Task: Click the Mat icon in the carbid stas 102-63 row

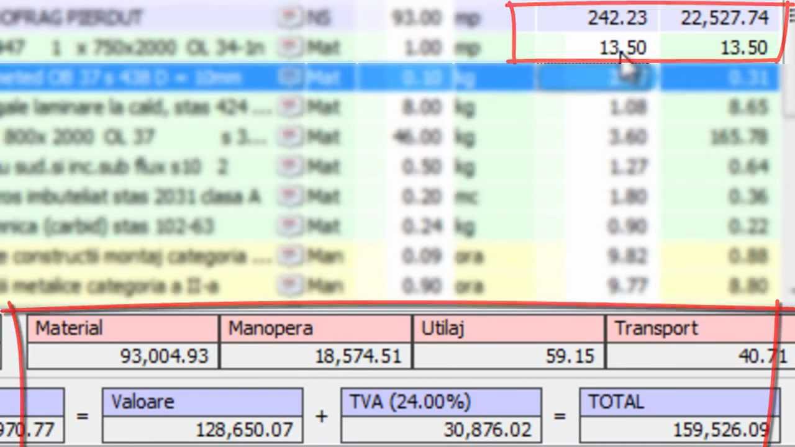Action: (290, 227)
